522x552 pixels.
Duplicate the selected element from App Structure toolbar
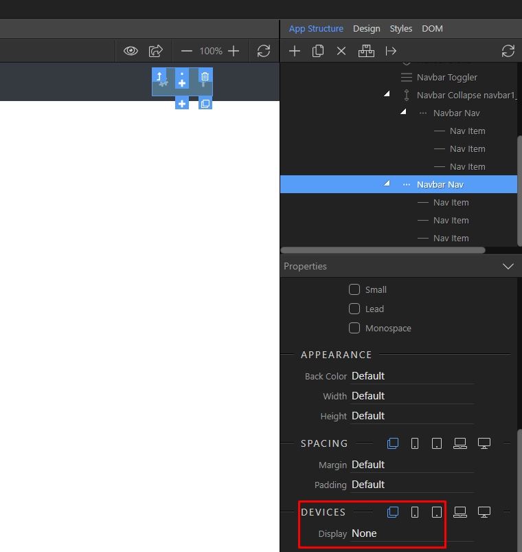[317, 51]
